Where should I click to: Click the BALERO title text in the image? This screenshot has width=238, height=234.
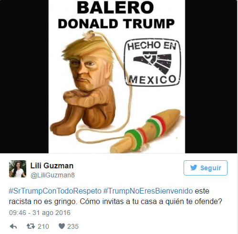115,8
